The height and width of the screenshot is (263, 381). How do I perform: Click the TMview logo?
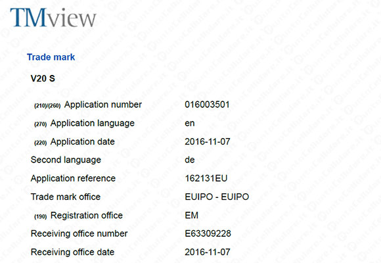(53, 18)
